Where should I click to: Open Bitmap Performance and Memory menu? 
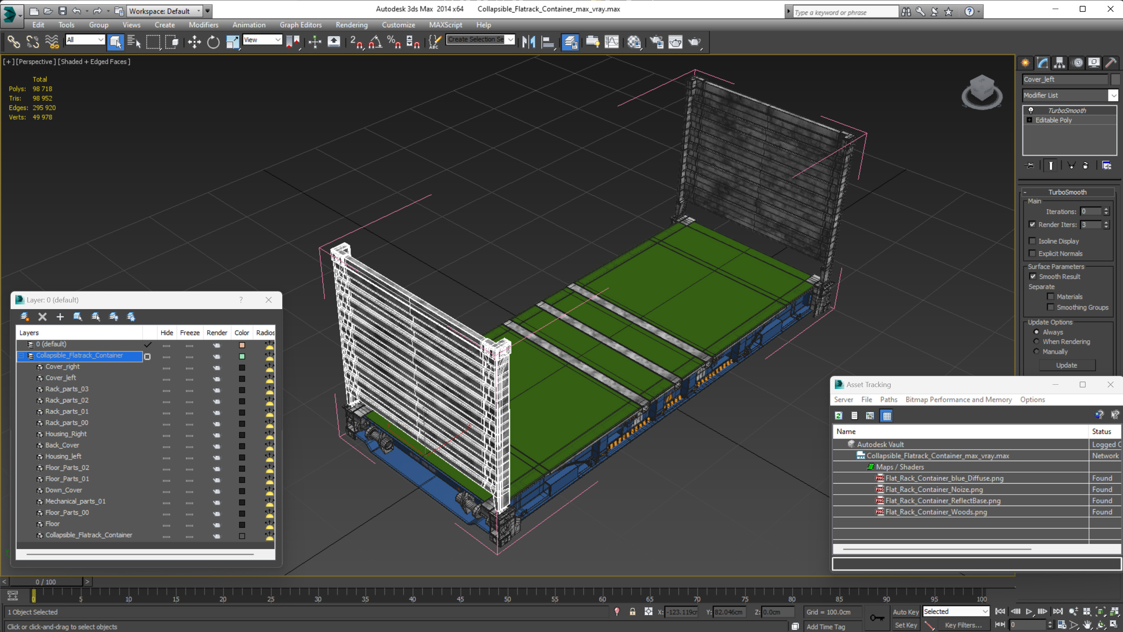[x=958, y=400]
